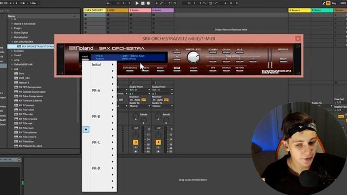The height and width of the screenshot is (195, 347).
Task: Select PG FET Compressor plugin icon
Action: pyautogui.click(x=16, y=87)
